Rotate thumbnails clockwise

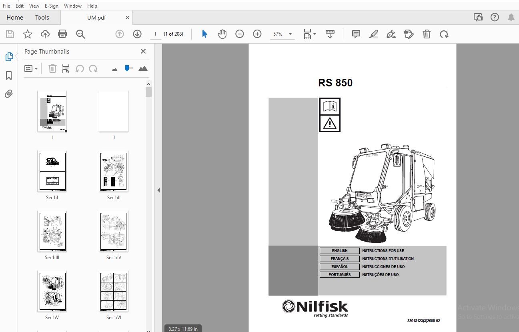pos(93,69)
